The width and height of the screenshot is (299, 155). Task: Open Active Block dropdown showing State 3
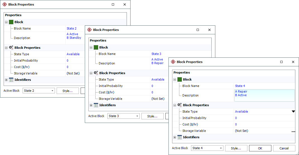coord(123,116)
